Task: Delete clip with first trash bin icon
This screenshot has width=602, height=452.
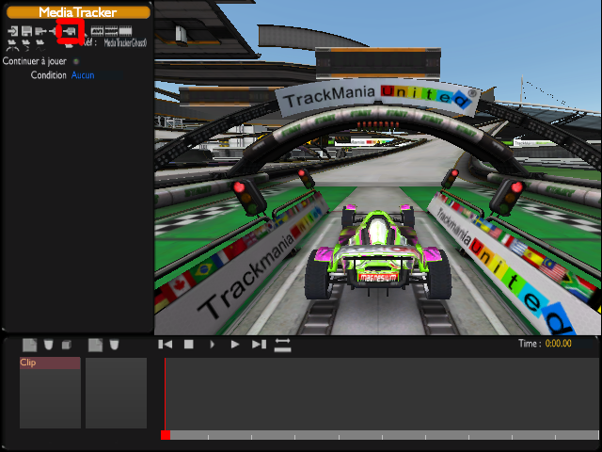Action: click(48, 345)
